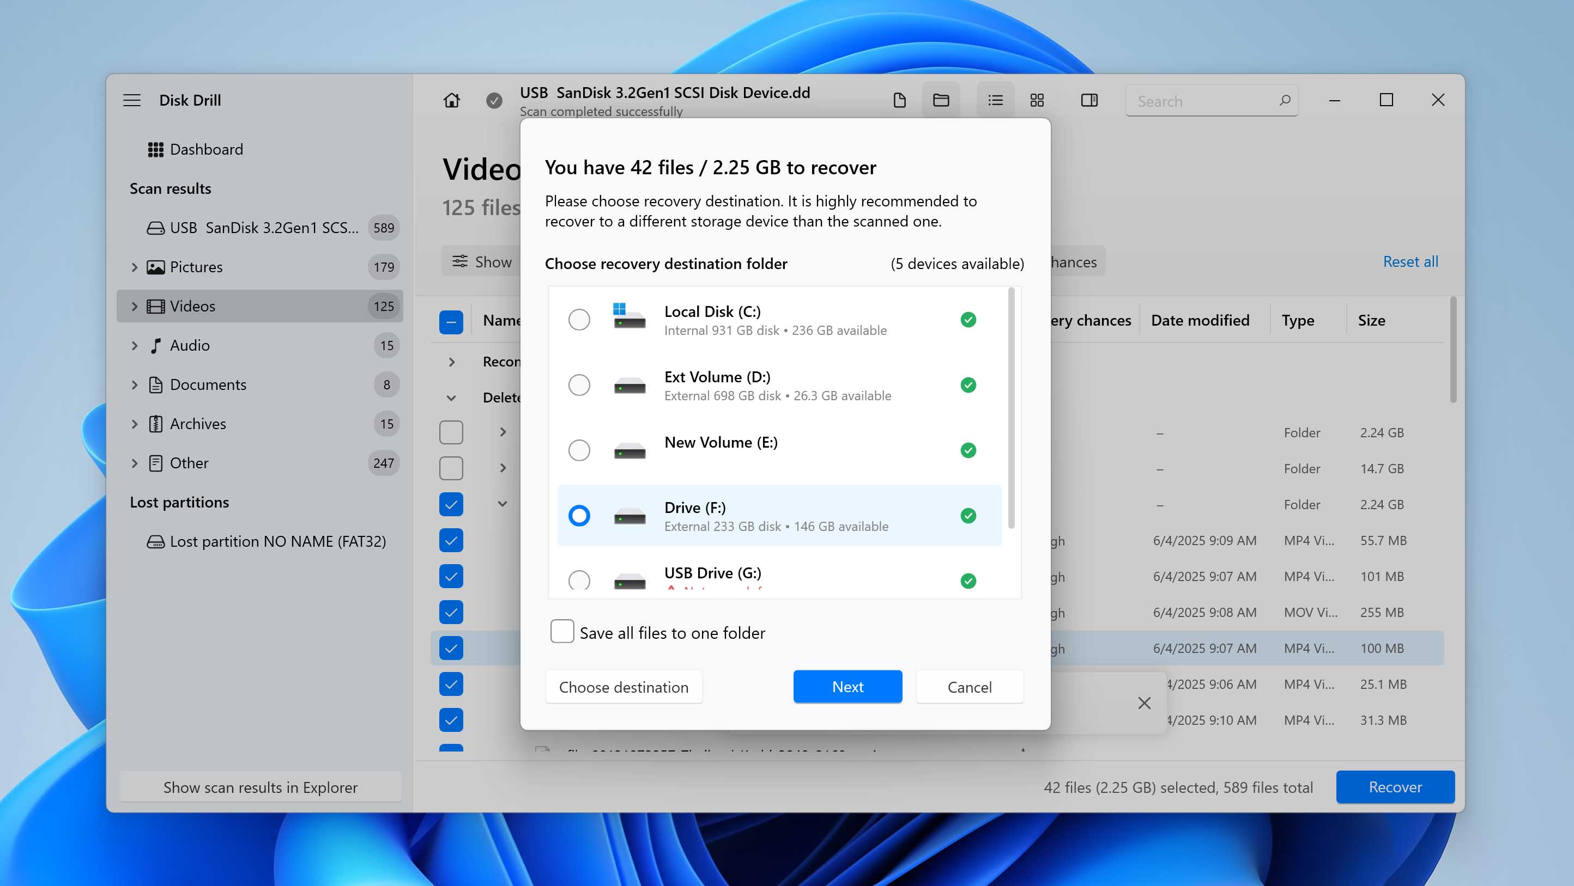Switch to grid thumbnail view
Screen dimensions: 1574x886
(1036, 100)
